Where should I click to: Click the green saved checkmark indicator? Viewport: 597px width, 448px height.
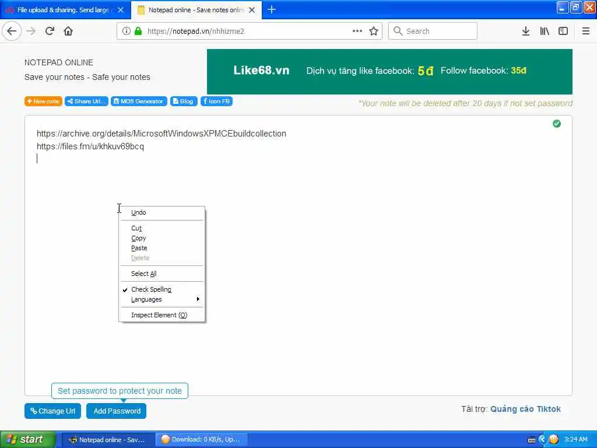point(556,124)
